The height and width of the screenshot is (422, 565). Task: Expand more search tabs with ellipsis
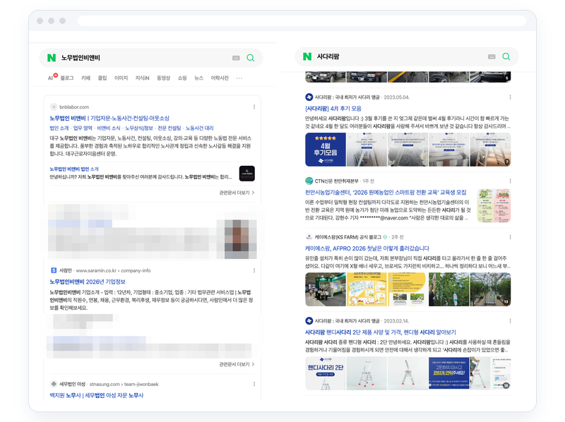tap(239, 78)
